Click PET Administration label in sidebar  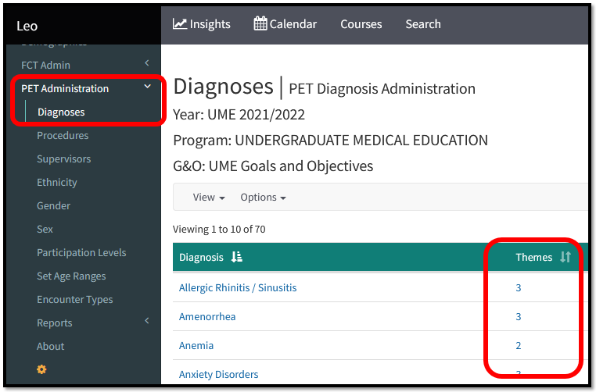65,89
